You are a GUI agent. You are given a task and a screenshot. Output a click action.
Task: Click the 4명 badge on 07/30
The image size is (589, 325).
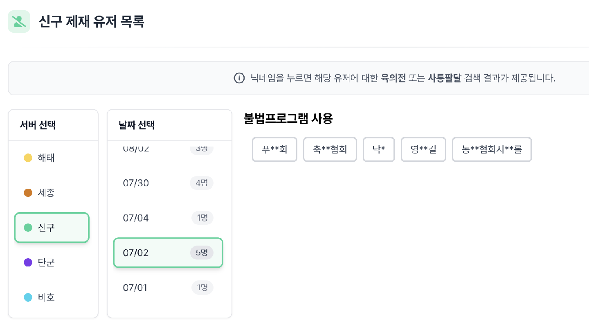pyautogui.click(x=202, y=183)
